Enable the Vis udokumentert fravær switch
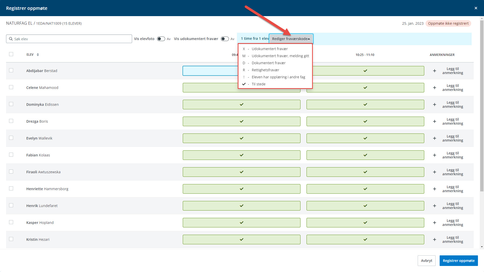 (x=225, y=39)
